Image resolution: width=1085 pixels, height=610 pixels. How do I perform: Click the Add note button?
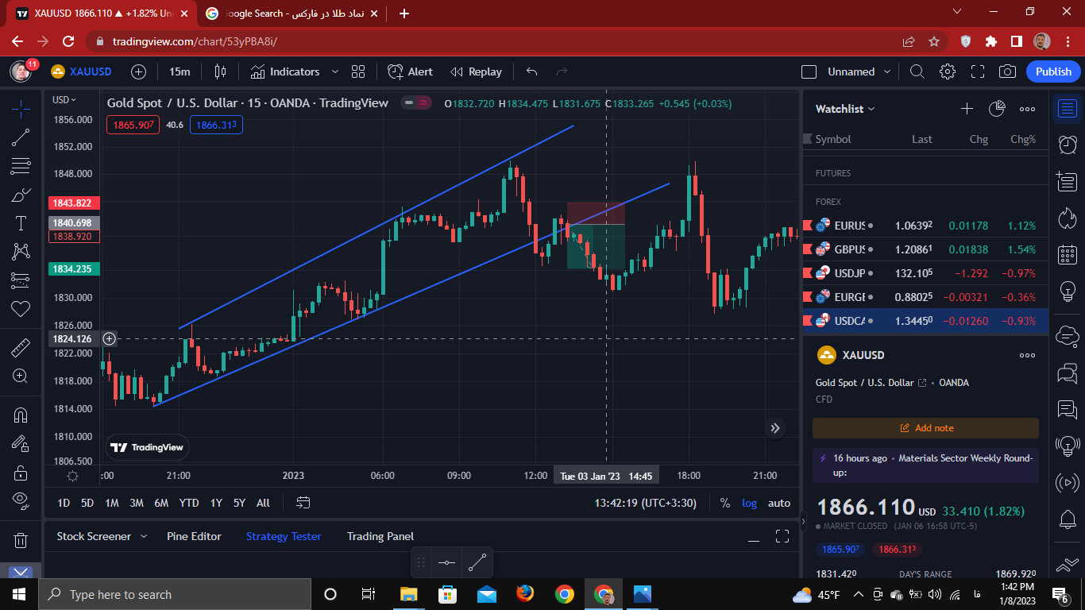point(925,428)
